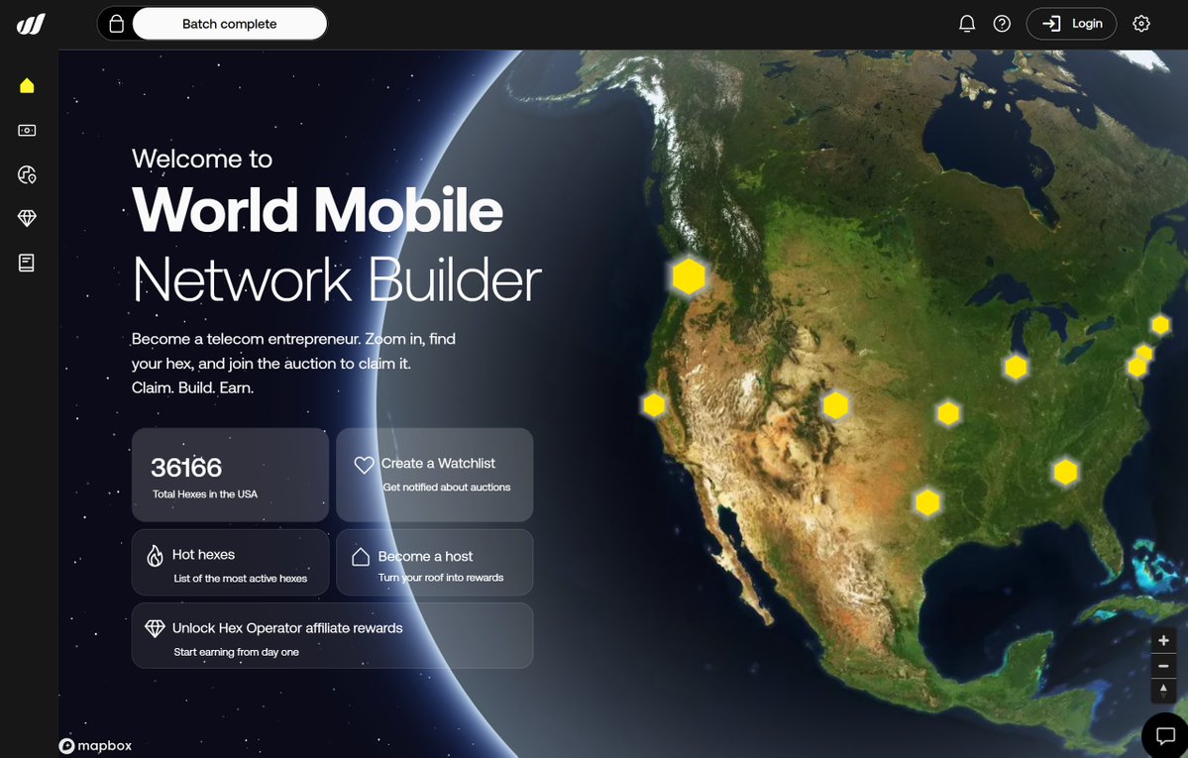Click the Mapbox attribution link

tap(95, 746)
